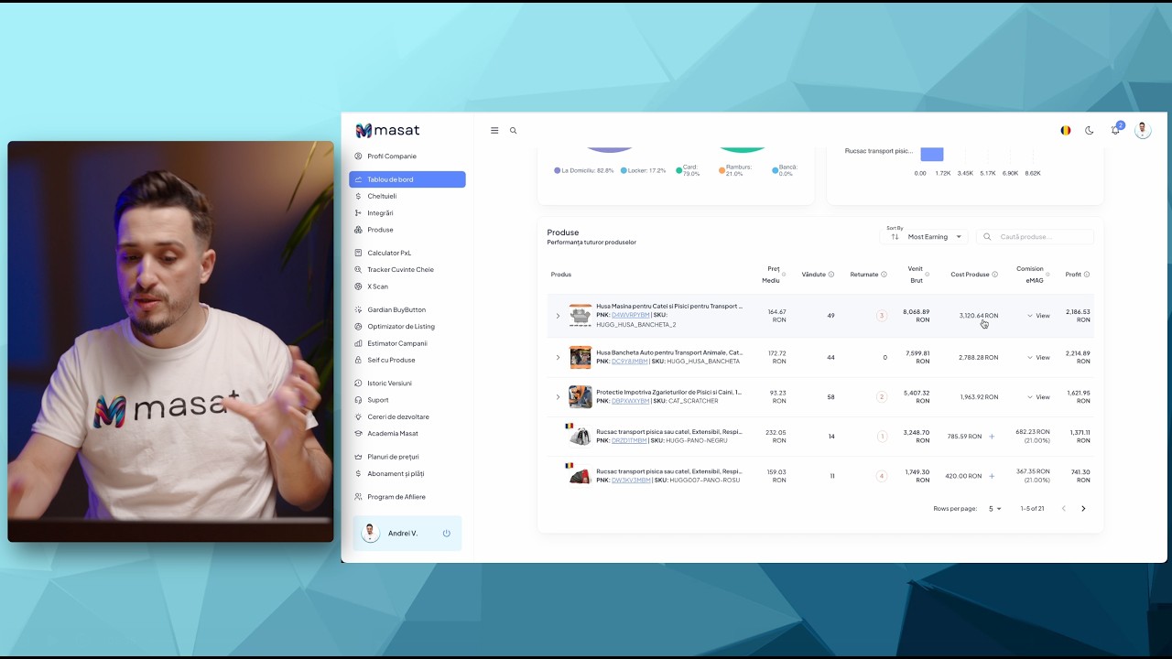Viewport: 1172px width, 659px height.
Task: Click the power icon next to Andrei V.
Action: point(447,534)
